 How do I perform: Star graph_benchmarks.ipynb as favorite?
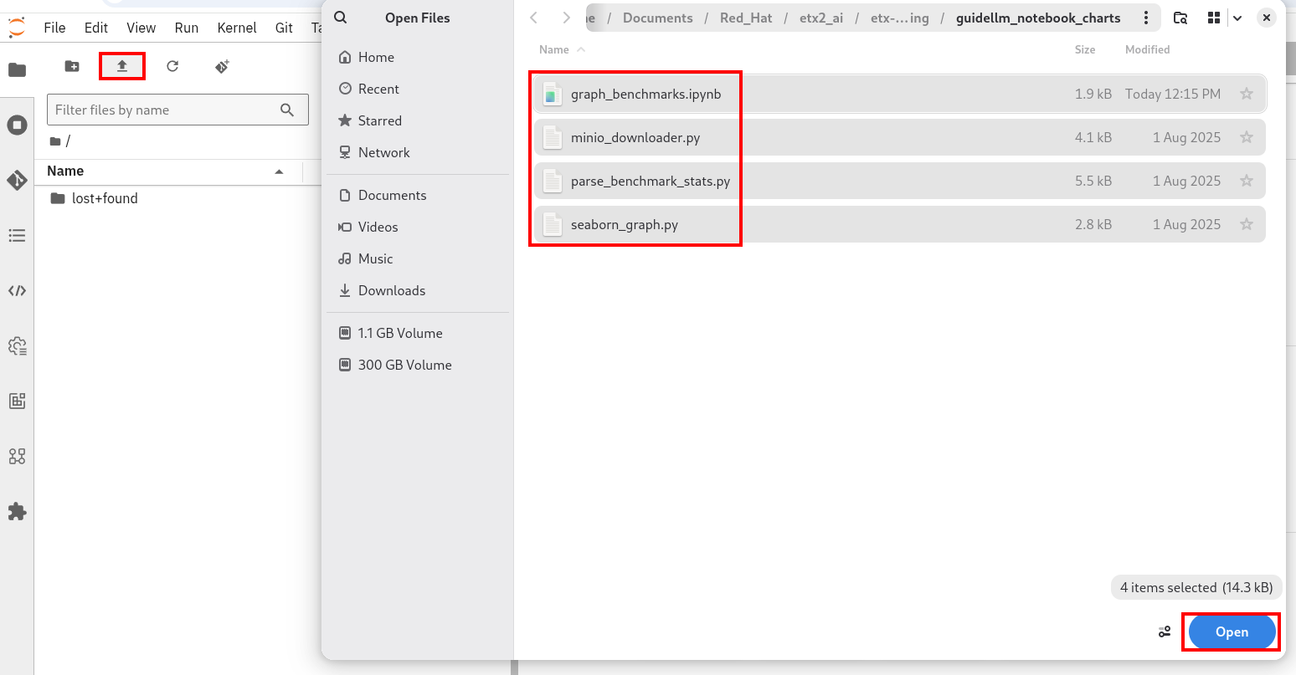pyautogui.click(x=1247, y=94)
